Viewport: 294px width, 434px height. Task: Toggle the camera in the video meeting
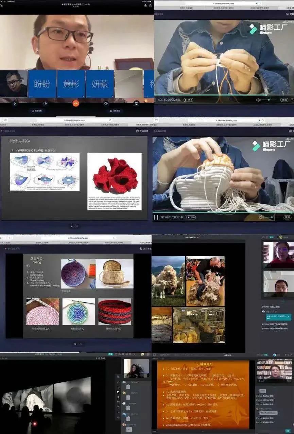pyautogui.click(x=106, y=103)
